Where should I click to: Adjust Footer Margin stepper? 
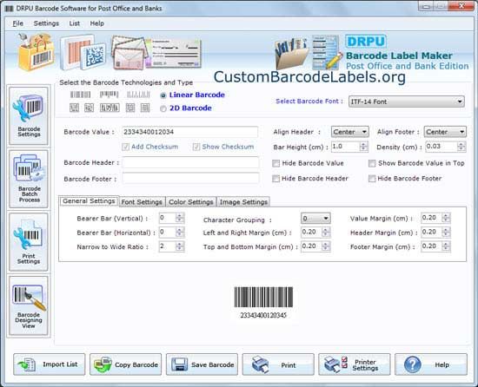446,246
